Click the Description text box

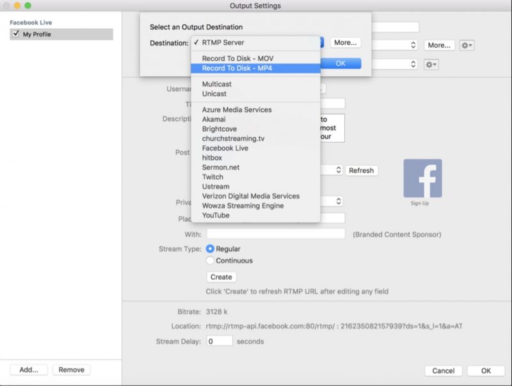point(332,128)
